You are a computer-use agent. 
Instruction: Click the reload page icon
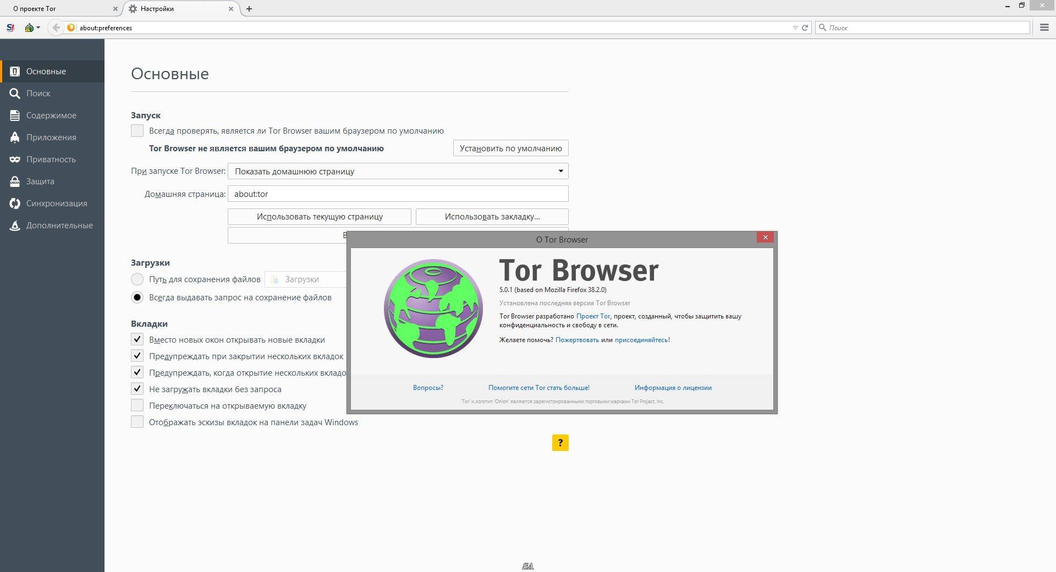pyautogui.click(x=805, y=28)
